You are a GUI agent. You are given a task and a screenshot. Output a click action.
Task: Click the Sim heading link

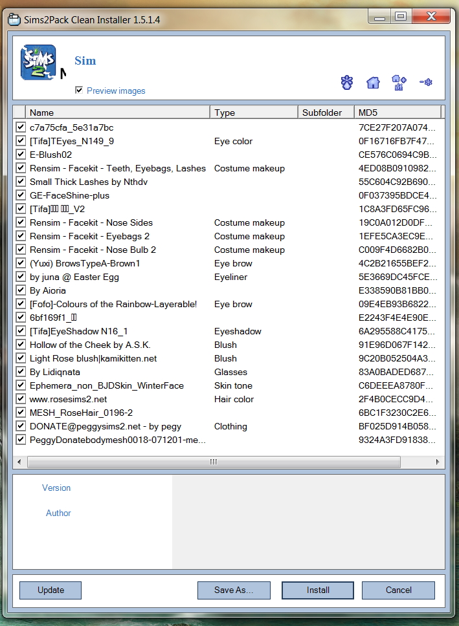point(85,61)
